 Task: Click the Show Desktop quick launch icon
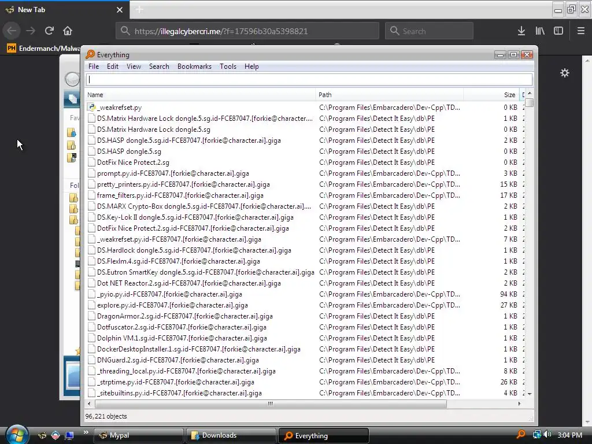[69, 435]
